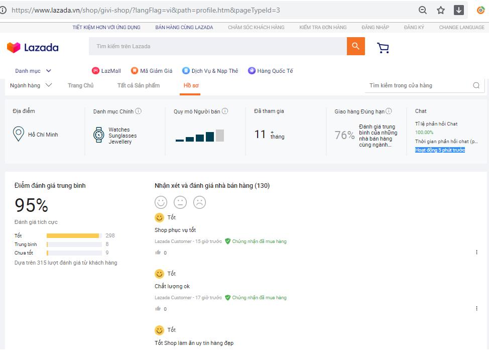This screenshot has width=489, height=364.
Task: Open the shopping cart
Action: click(383, 48)
